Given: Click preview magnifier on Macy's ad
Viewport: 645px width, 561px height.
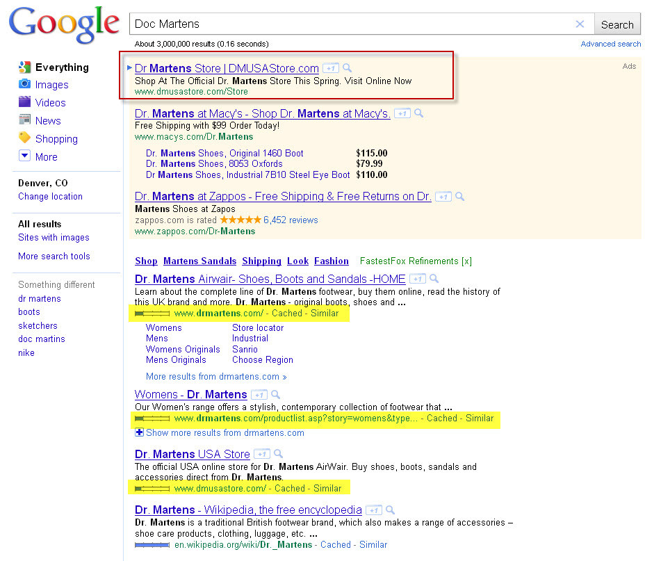Looking at the screenshot, I should point(418,113).
